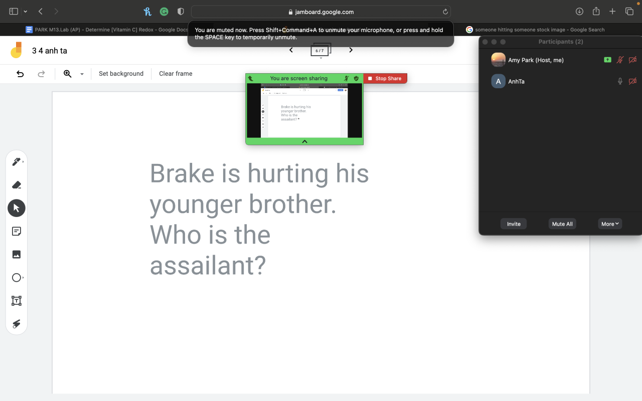
Task: Select the Eraser tool
Action: 17,185
